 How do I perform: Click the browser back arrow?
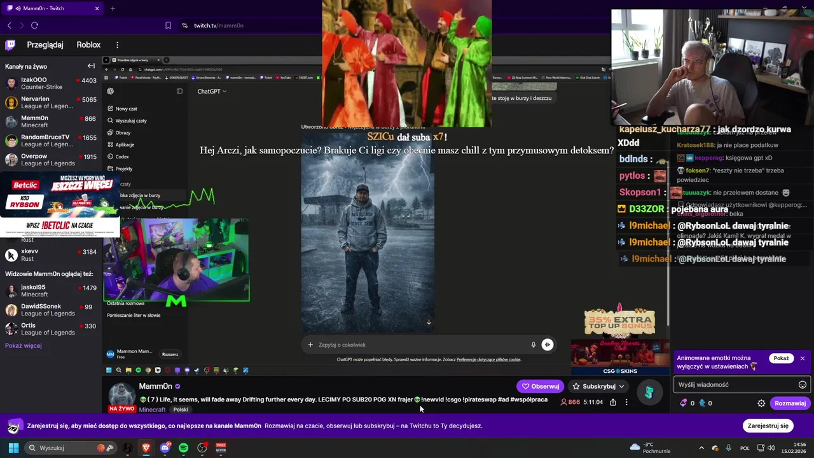tap(10, 25)
